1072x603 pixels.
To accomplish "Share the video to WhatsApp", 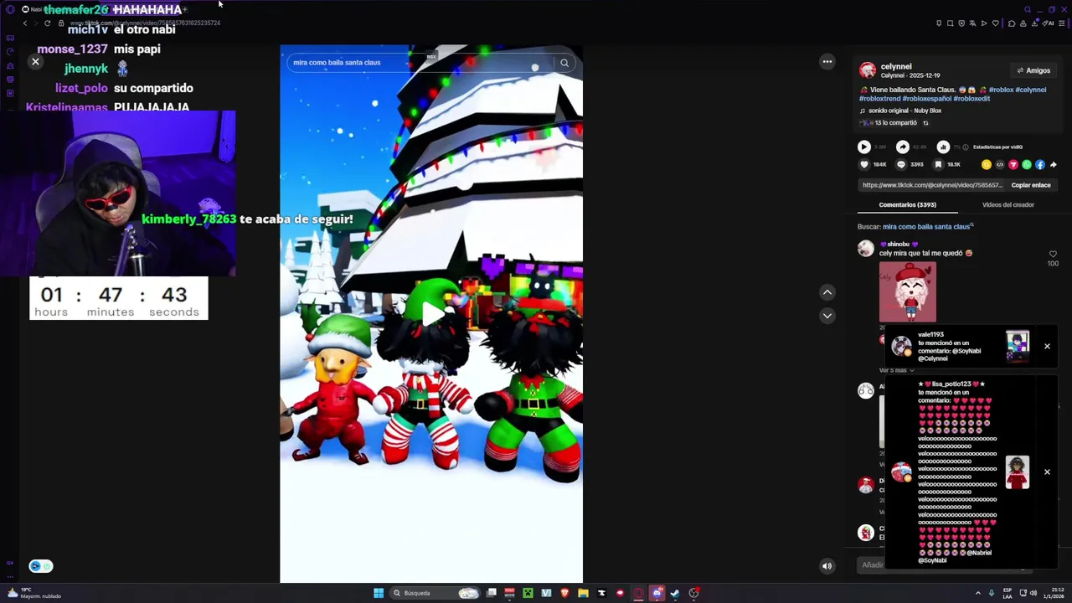I will click(x=1027, y=165).
